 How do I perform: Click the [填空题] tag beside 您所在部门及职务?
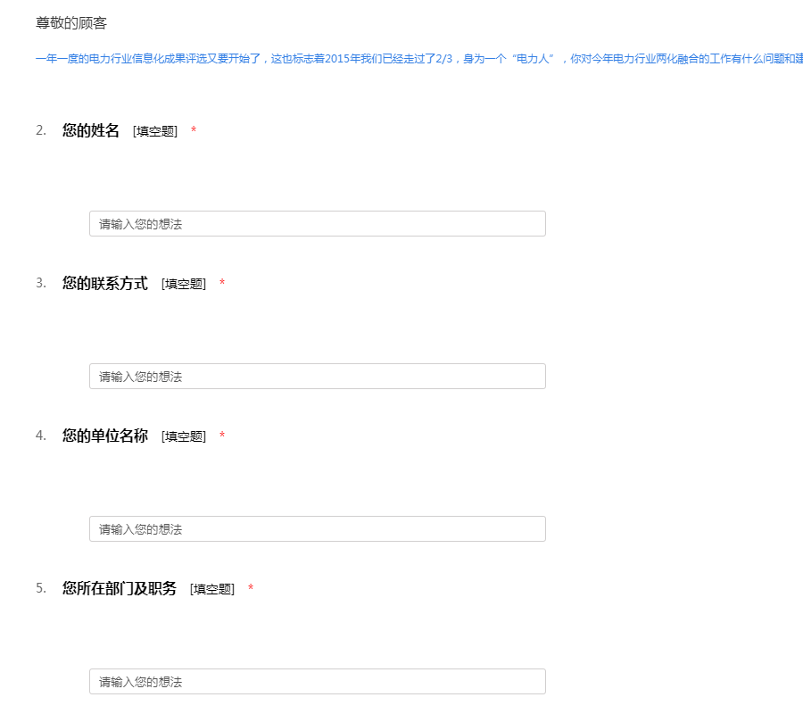[x=212, y=590]
